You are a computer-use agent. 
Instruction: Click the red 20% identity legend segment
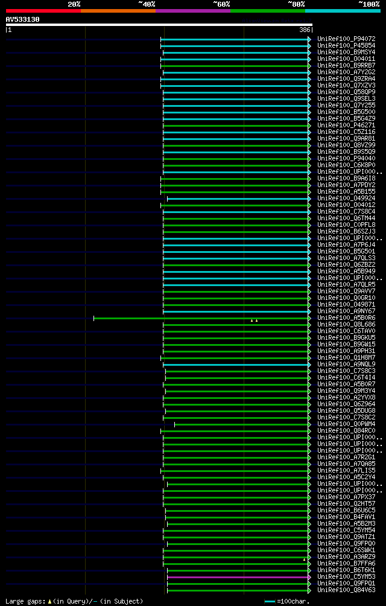[43, 11]
